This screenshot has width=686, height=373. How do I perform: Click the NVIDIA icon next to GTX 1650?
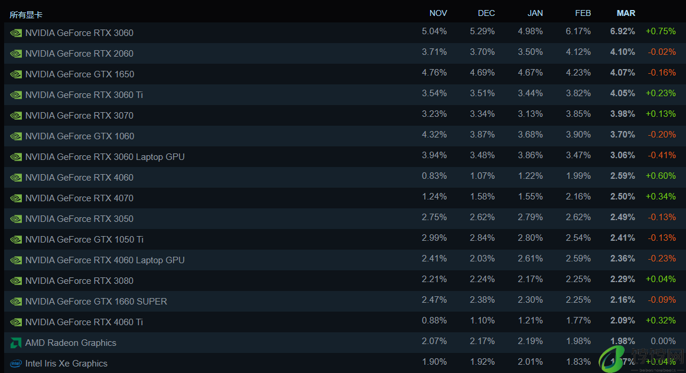point(16,74)
